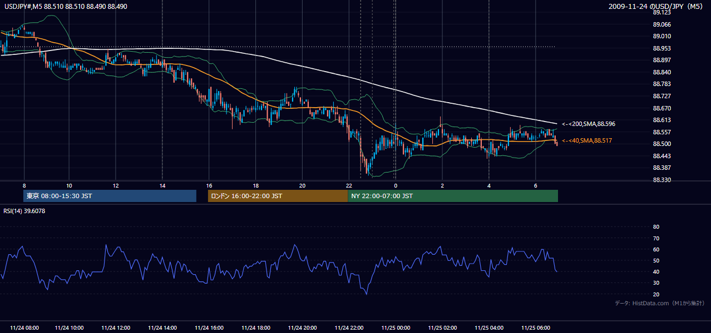Click hour label 14 under price chart
Viewport: 711px width, 333px height.
(162, 185)
